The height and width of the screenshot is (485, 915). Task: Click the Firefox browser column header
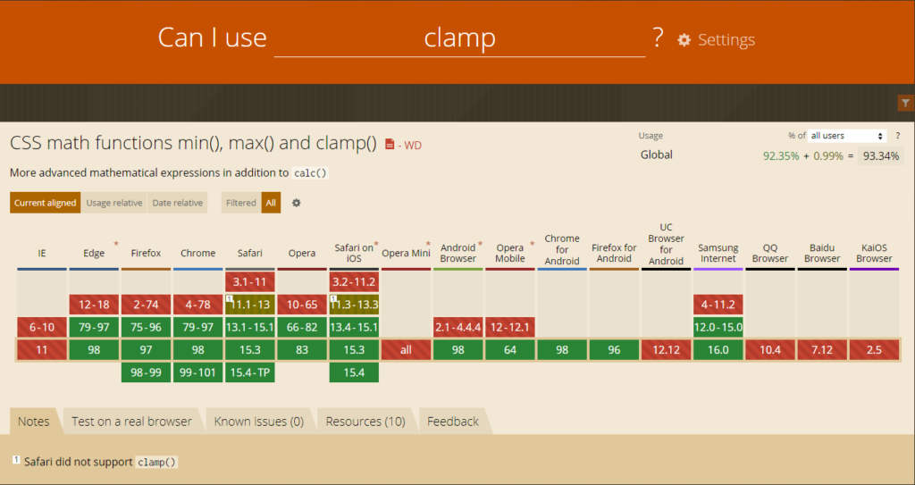[x=146, y=254]
